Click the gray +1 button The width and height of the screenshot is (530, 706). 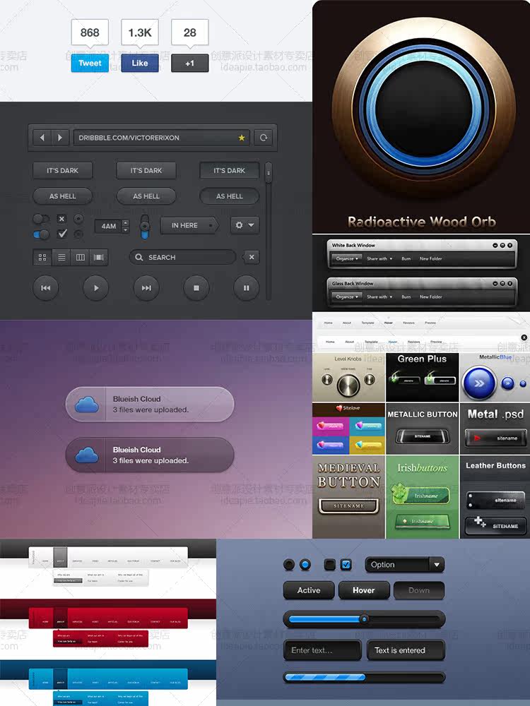[x=189, y=63]
